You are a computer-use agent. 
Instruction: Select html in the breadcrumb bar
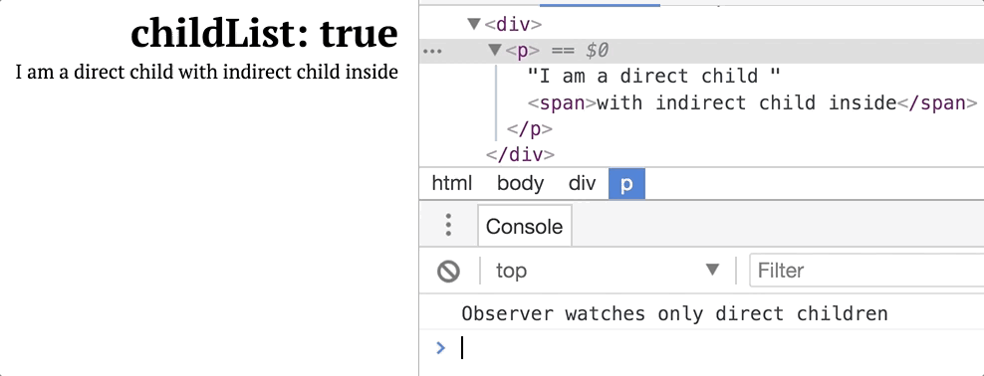452,184
